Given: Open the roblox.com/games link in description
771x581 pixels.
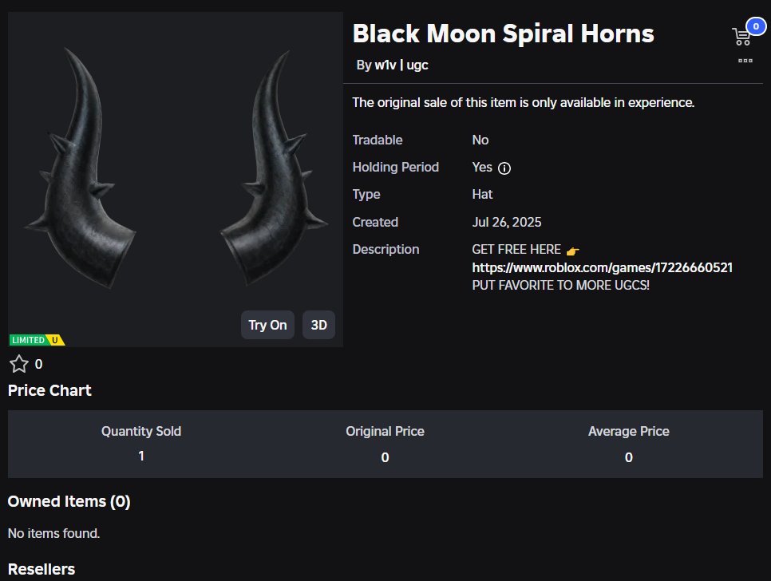Looking at the screenshot, I should 602,267.
